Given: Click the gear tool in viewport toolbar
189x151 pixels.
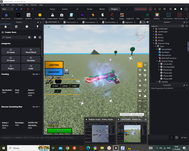Looking at the screenshot, I should (x=145, y=75).
